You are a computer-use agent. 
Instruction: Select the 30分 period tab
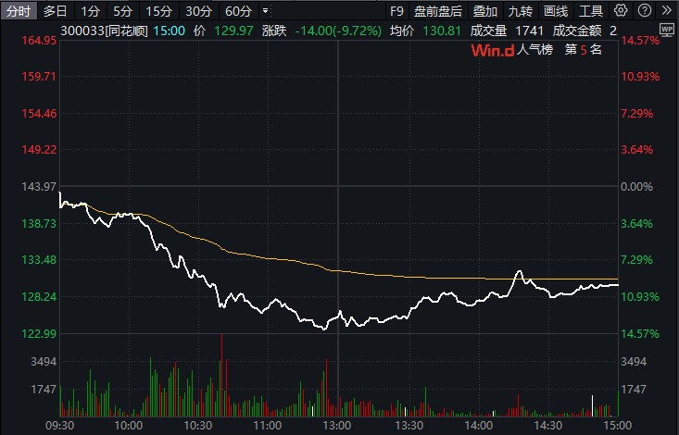pyautogui.click(x=199, y=11)
